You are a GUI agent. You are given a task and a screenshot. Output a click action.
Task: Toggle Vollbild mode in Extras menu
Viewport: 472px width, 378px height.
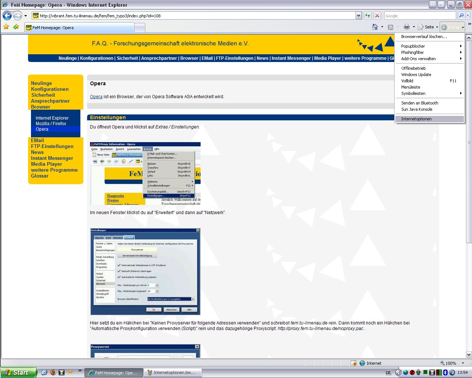click(x=429, y=81)
